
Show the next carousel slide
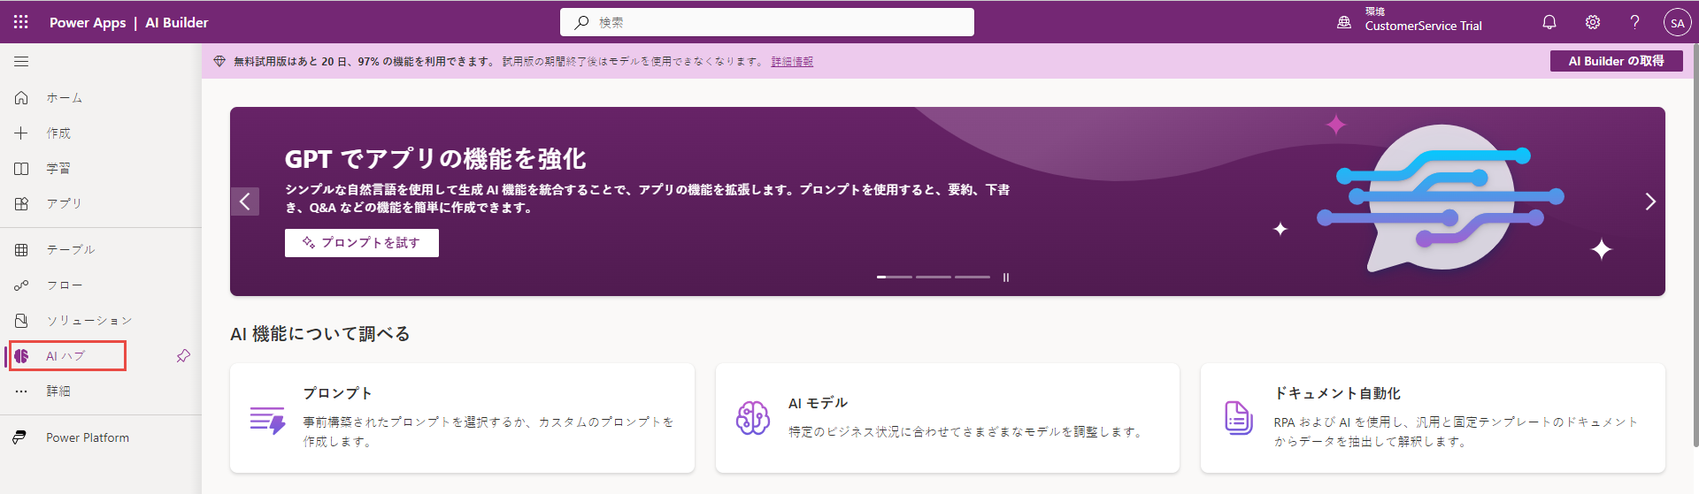[x=1650, y=201]
